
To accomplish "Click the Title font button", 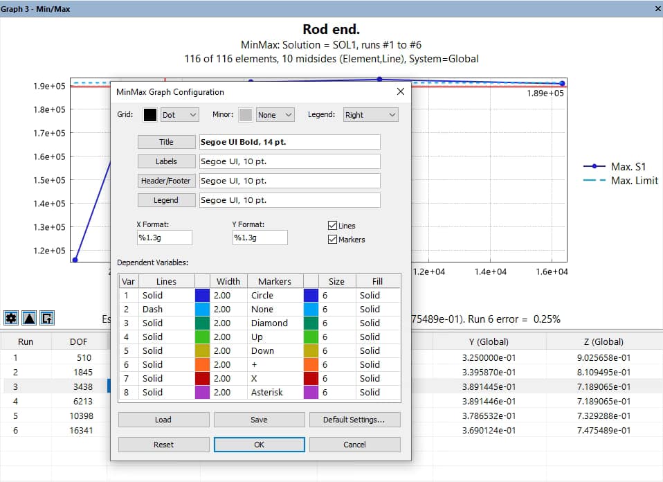I will [167, 142].
